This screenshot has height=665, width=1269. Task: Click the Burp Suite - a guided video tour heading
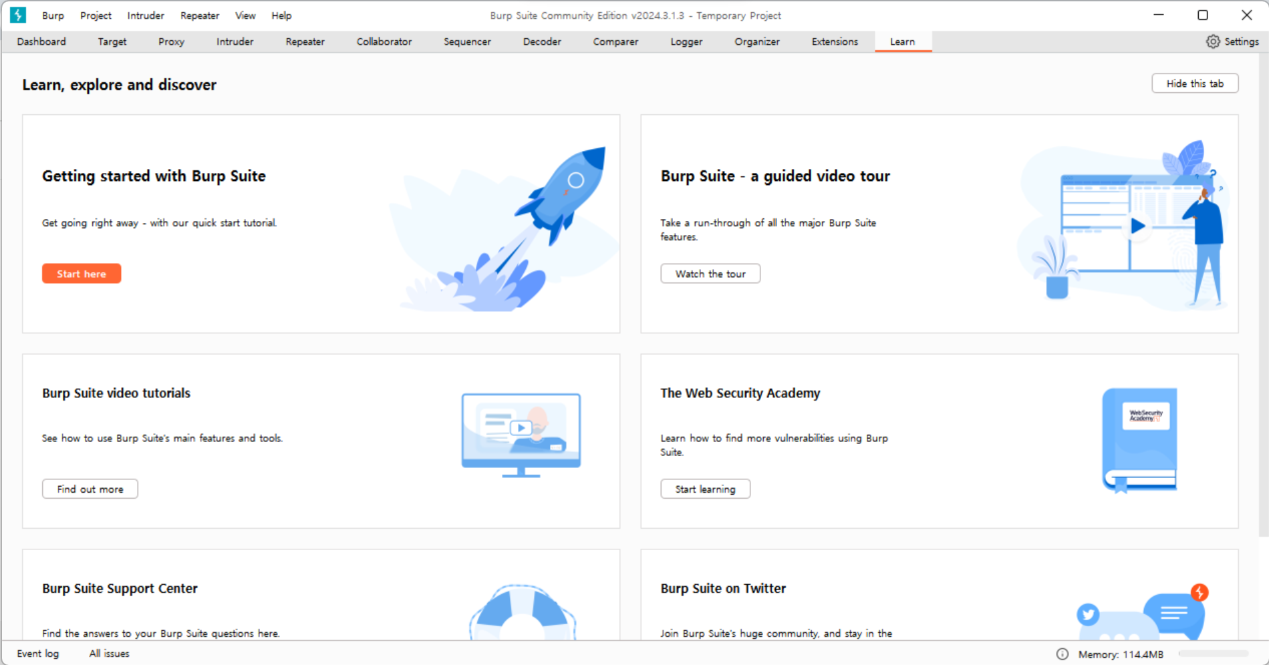[775, 176]
